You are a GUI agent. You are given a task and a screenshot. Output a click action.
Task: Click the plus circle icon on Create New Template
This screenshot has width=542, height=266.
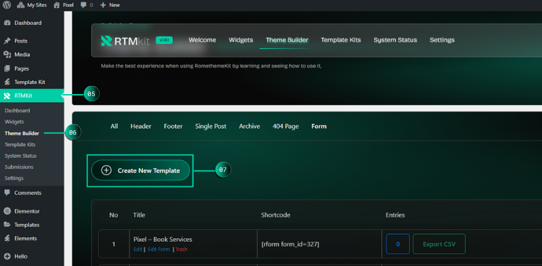(x=106, y=171)
